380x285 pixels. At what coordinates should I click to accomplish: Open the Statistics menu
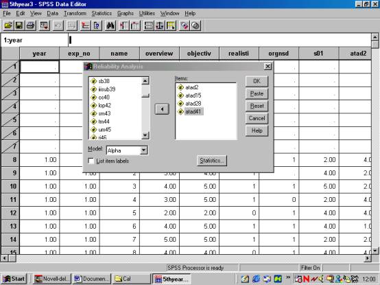pyautogui.click(x=102, y=13)
